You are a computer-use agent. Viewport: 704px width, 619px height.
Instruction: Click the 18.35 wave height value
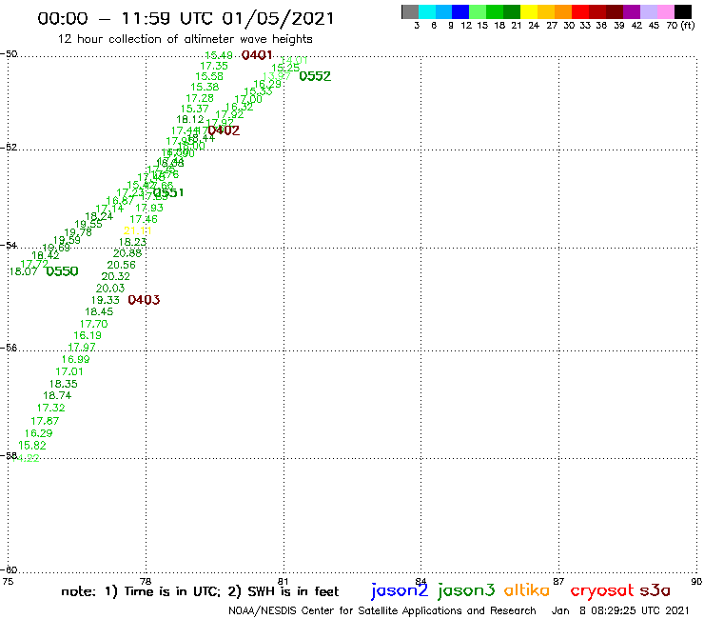pos(64,384)
